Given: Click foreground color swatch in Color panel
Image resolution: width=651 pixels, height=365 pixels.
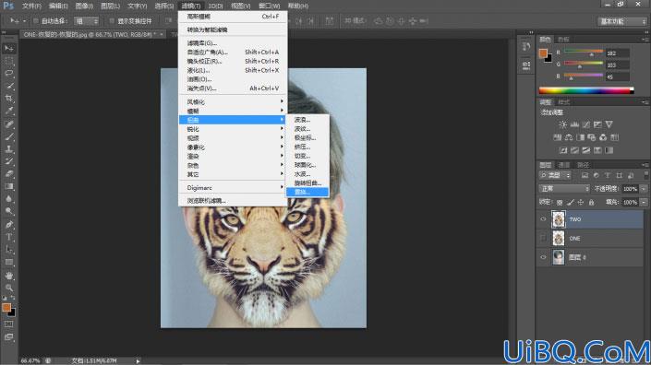Looking at the screenshot, I should (x=543, y=53).
